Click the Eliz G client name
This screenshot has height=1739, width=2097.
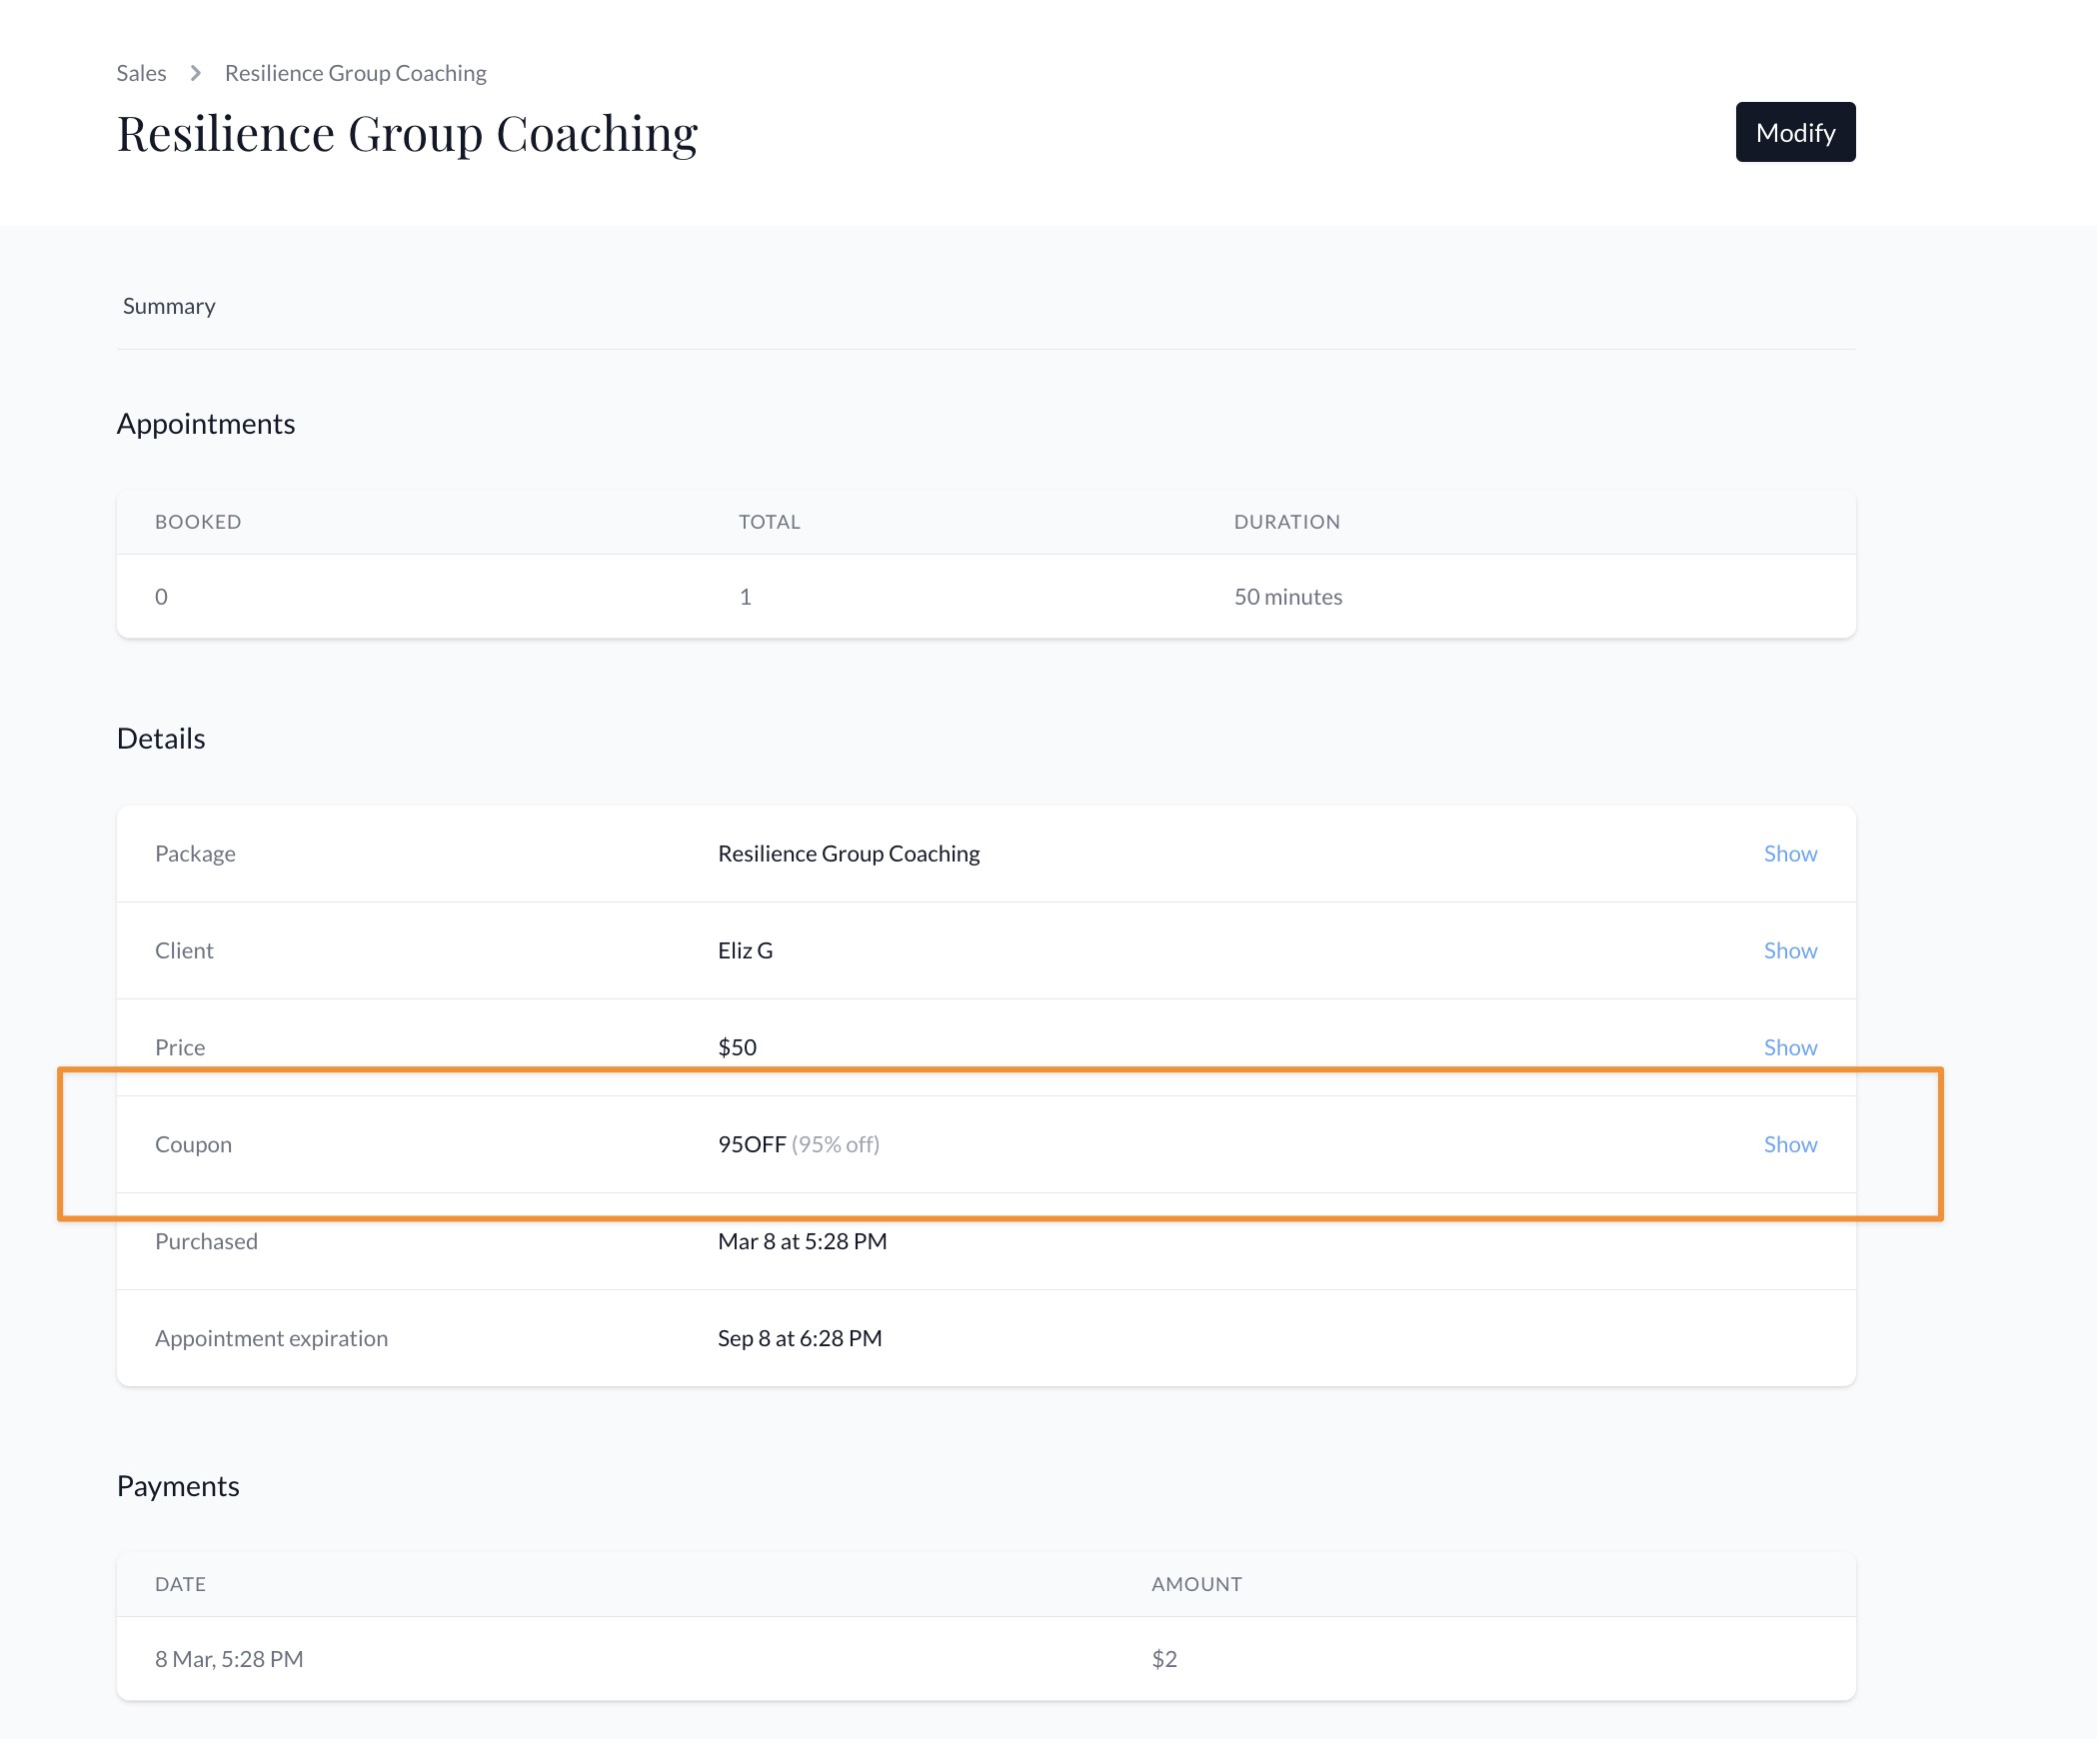[x=745, y=950]
